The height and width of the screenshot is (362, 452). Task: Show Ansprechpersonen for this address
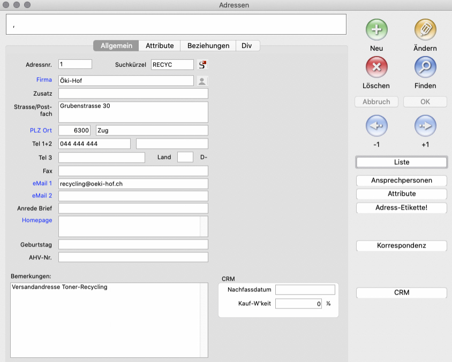click(x=402, y=180)
